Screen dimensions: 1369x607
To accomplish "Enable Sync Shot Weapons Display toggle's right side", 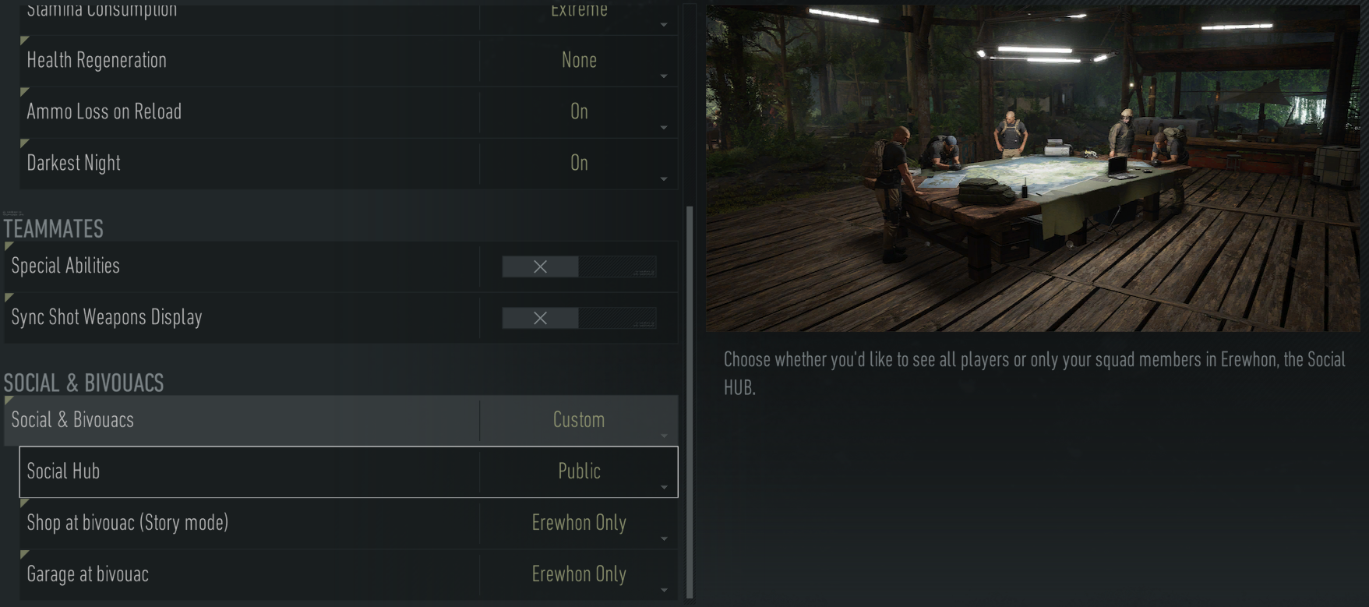I will coord(617,318).
